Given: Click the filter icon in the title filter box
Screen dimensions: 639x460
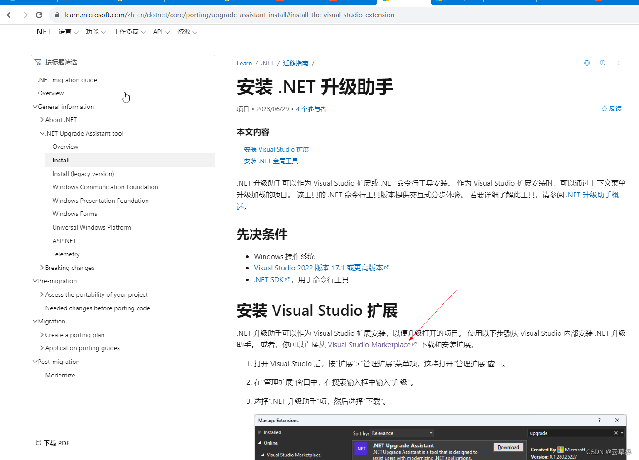Looking at the screenshot, I should (38, 62).
